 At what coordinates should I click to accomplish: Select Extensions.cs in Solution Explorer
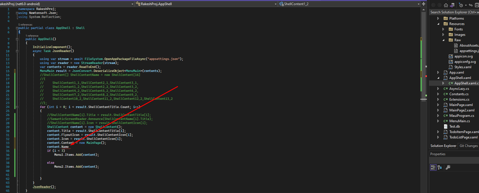point(459,99)
